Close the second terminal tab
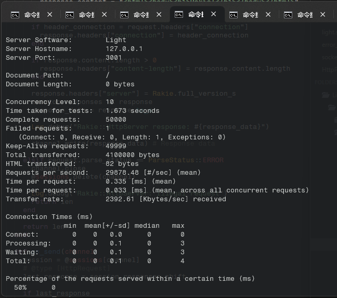Image resolution: width=337 pixels, height=298 pixels. coord(104,15)
